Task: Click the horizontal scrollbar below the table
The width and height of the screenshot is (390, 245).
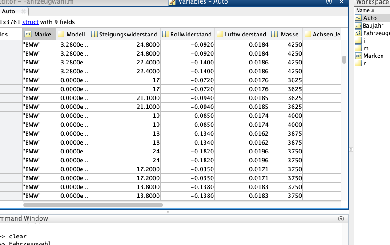Action: [x=93, y=205]
